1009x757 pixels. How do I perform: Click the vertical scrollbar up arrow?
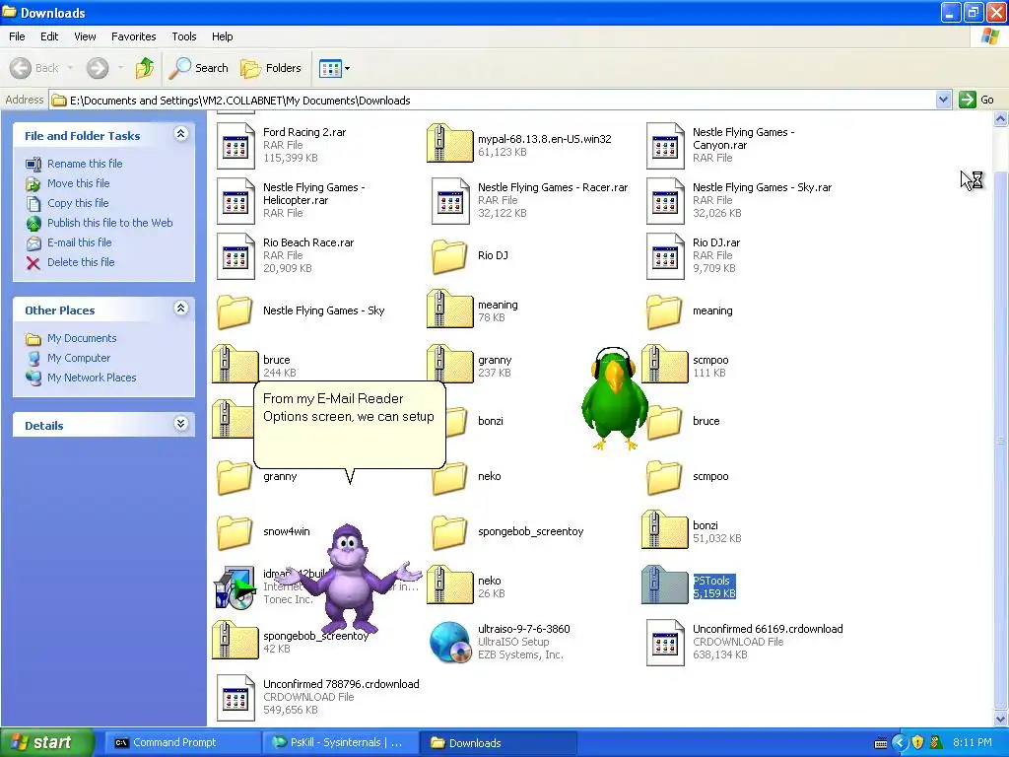click(x=1000, y=118)
